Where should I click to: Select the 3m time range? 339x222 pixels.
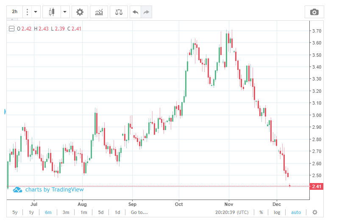coord(66,212)
